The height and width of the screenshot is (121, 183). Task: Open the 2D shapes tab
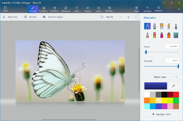coord(44,9)
